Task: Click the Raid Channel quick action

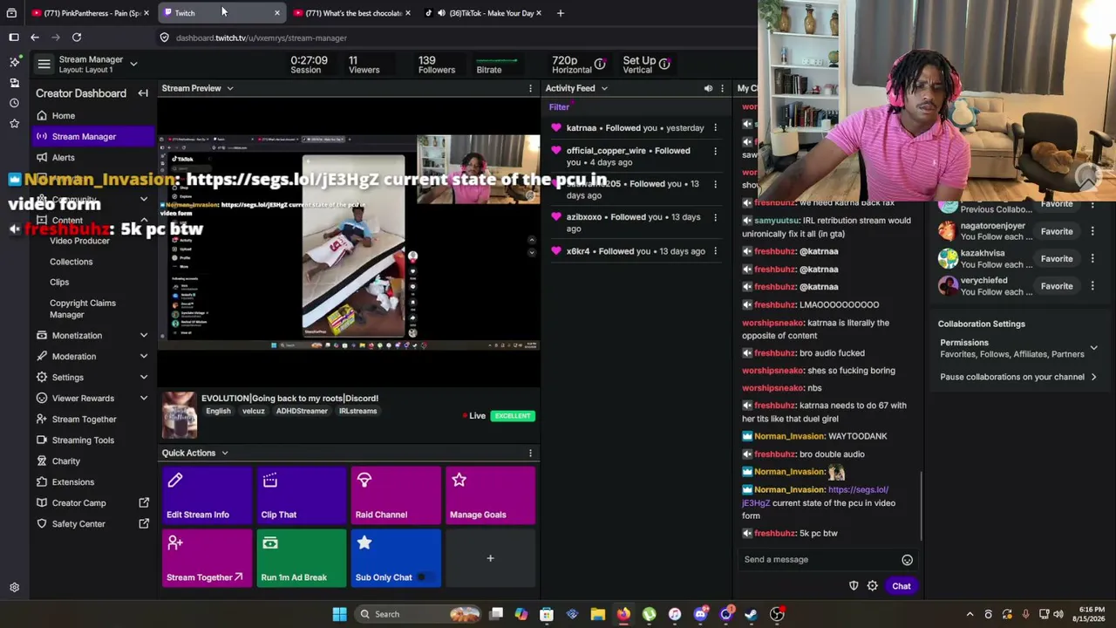Action: pos(396,496)
